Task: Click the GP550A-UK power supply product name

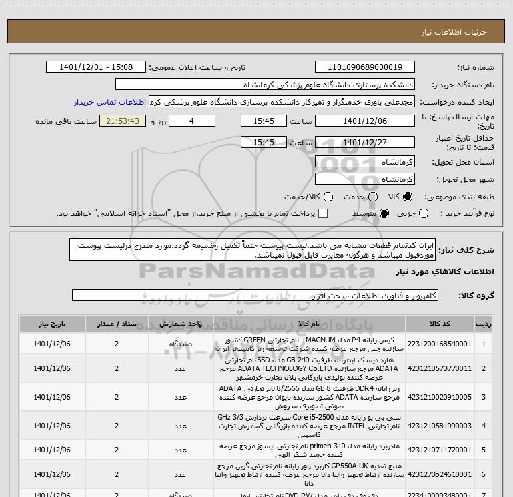Action: coord(309,474)
